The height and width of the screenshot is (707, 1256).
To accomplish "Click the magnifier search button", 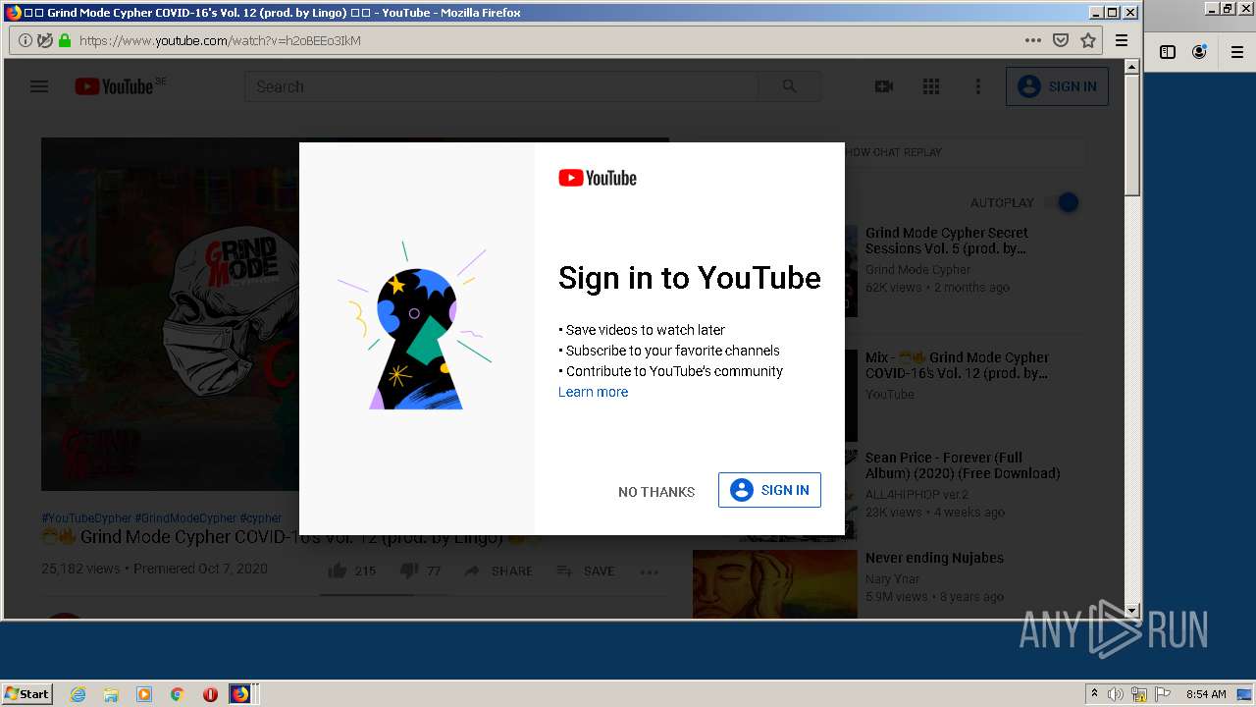I will point(790,86).
